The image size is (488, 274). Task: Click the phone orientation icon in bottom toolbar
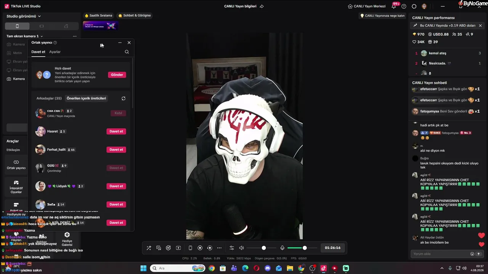[190, 248]
